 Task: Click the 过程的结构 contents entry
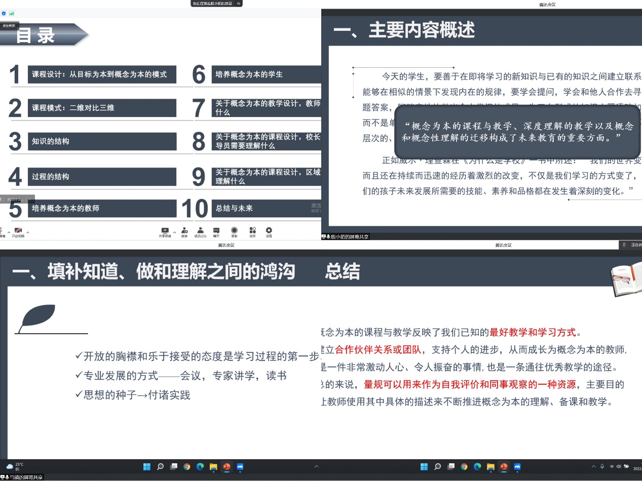pyautogui.click(x=101, y=177)
